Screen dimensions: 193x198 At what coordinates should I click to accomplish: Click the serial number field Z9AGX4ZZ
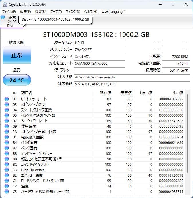tap(99, 49)
